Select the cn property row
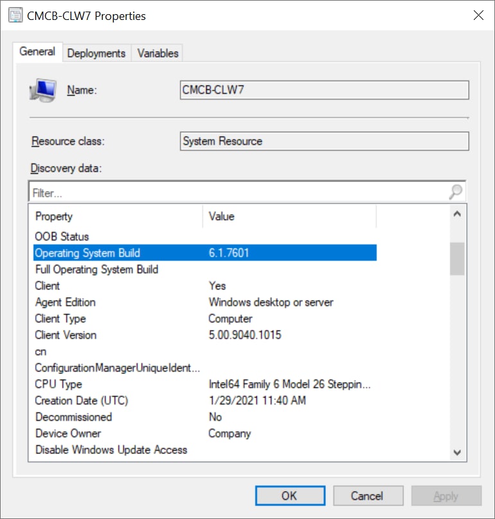This screenshot has width=495, height=519. [x=205, y=352]
